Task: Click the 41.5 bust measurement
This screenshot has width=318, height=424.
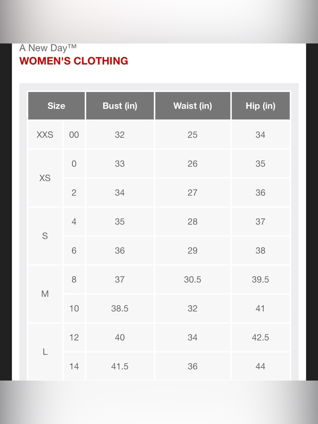Action: point(120,366)
